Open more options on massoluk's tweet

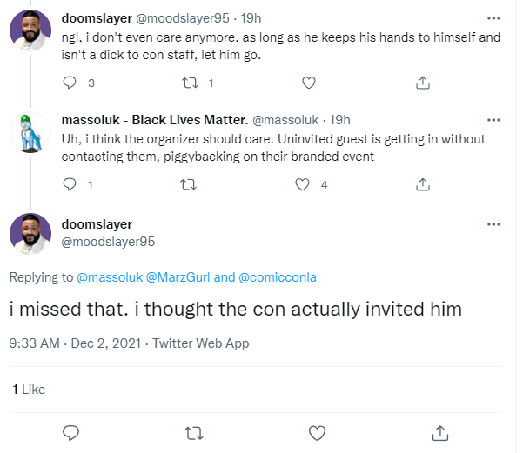coord(493,120)
